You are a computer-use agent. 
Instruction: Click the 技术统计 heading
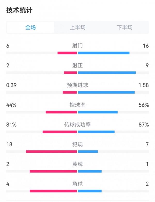click(19, 10)
